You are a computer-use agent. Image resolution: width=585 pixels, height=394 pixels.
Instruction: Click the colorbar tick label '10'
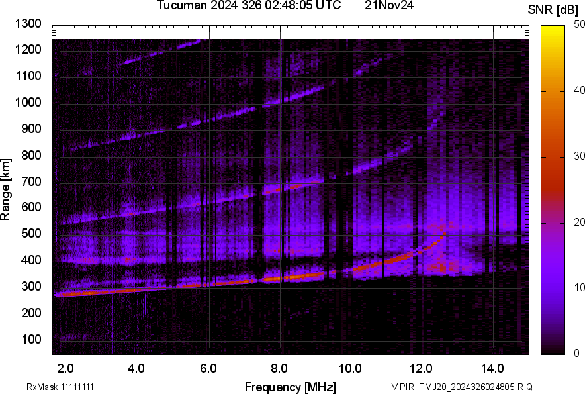(x=580, y=287)
